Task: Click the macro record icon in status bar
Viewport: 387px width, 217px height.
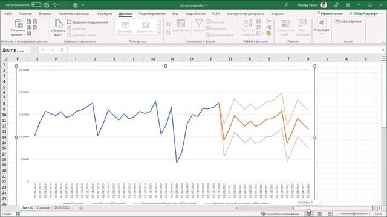Action: (x=18, y=214)
